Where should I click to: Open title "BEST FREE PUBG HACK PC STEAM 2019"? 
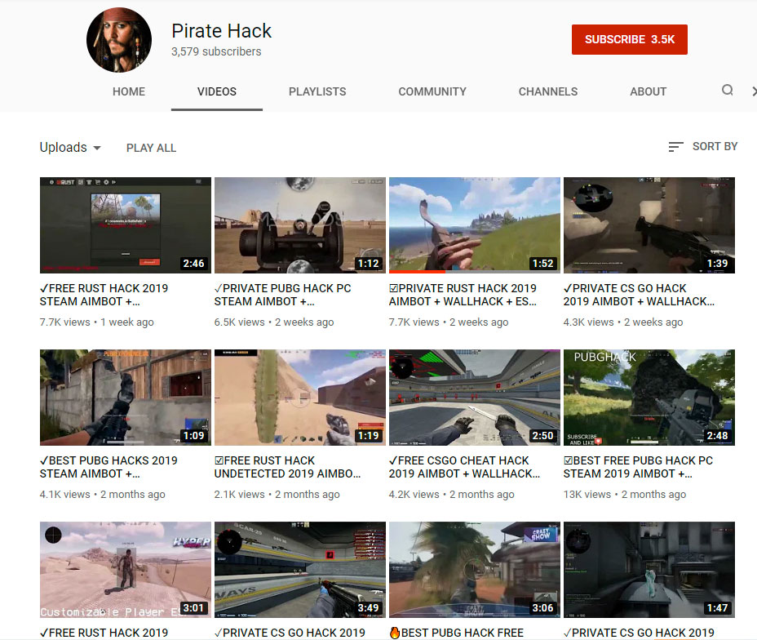pyautogui.click(x=638, y=467)
